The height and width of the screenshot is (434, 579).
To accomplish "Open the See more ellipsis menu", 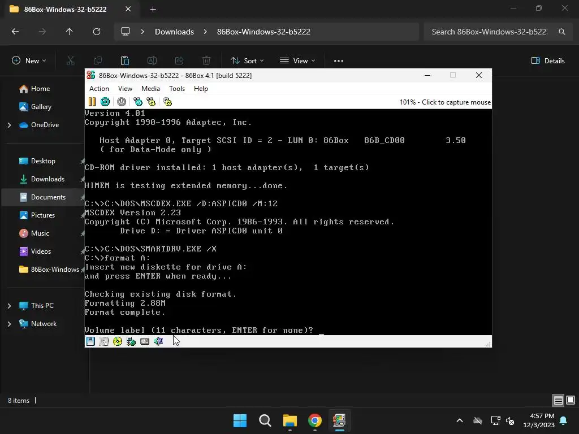I will tap(339, 61).
